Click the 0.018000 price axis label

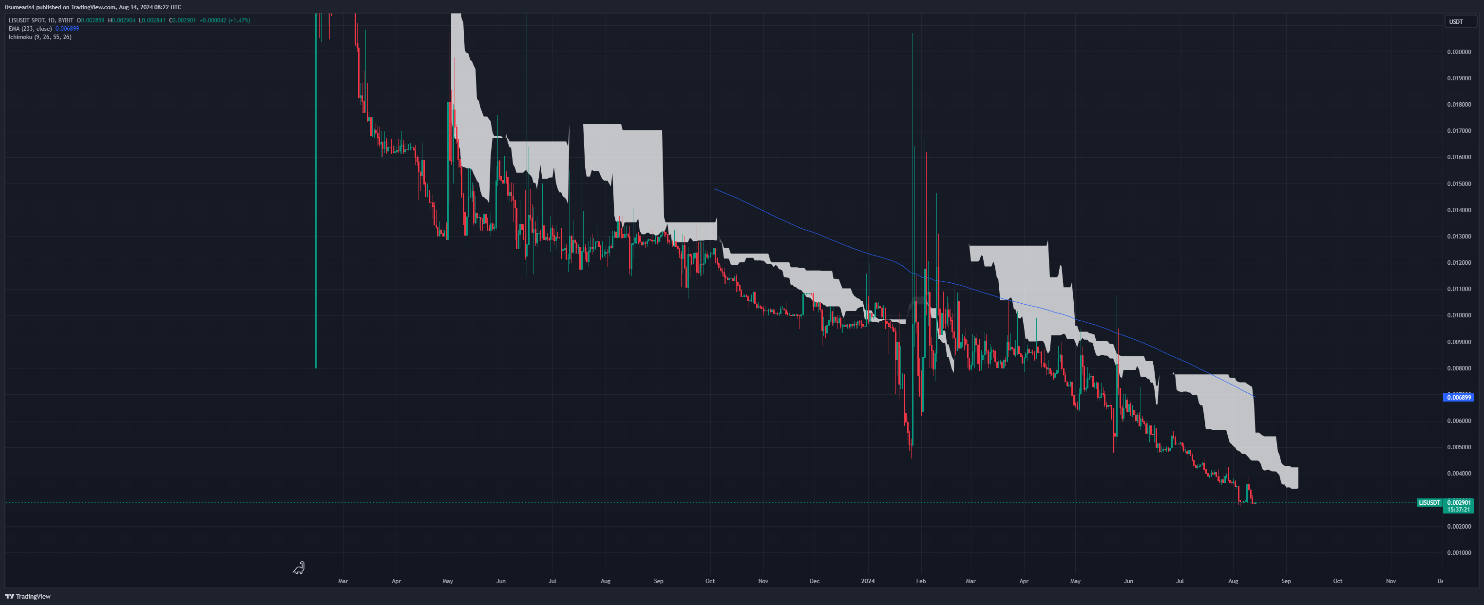click(x=1459, y=104)
